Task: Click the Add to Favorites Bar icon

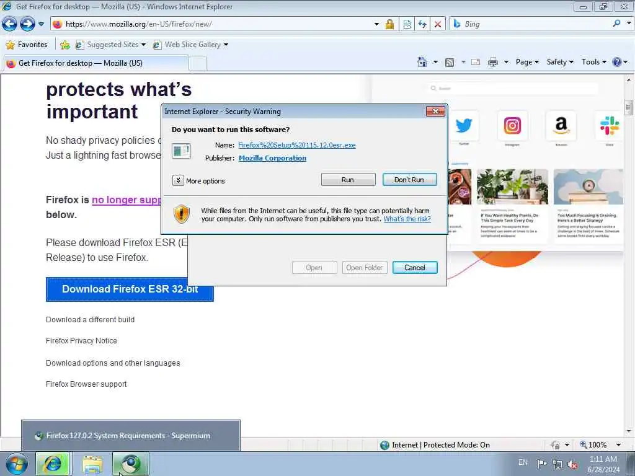Action: pyautogui.click(x=64, y=45)
